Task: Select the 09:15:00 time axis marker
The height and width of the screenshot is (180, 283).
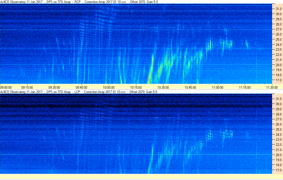Action: click(27, 87)
